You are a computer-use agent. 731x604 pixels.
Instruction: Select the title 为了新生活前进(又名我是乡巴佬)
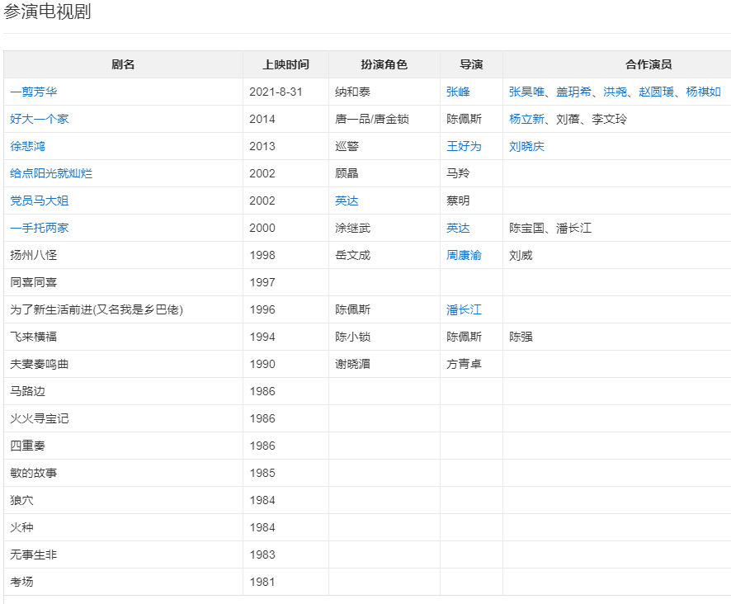tap(97, 309)
